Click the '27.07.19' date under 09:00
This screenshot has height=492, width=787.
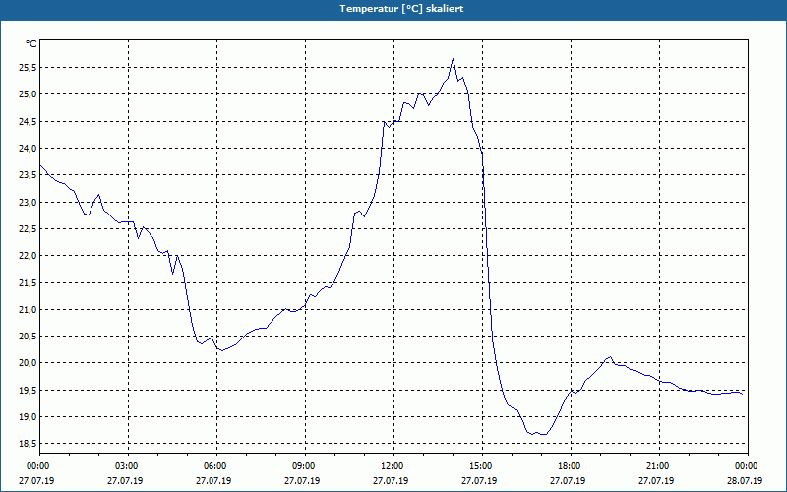[x=302, y=480]
